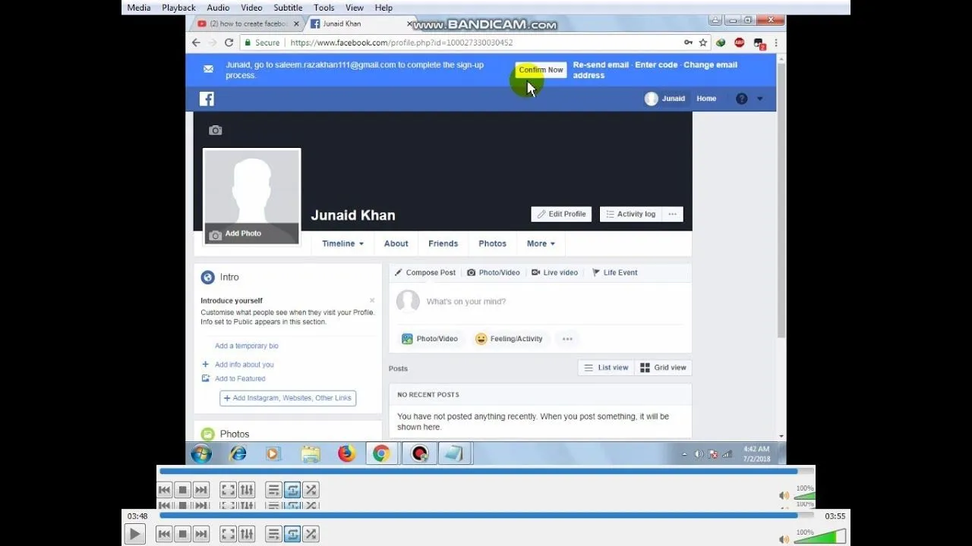Click the Edit Profile button
Image resolution: width=972 pixels, height=546 pixels.
(x=561, y=215)
